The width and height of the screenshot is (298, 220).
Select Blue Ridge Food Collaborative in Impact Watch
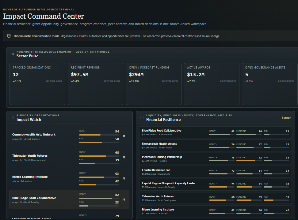[69, 199]
